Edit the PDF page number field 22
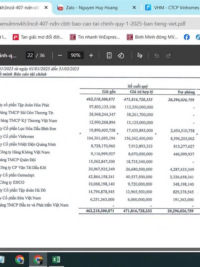 point(30,55)
